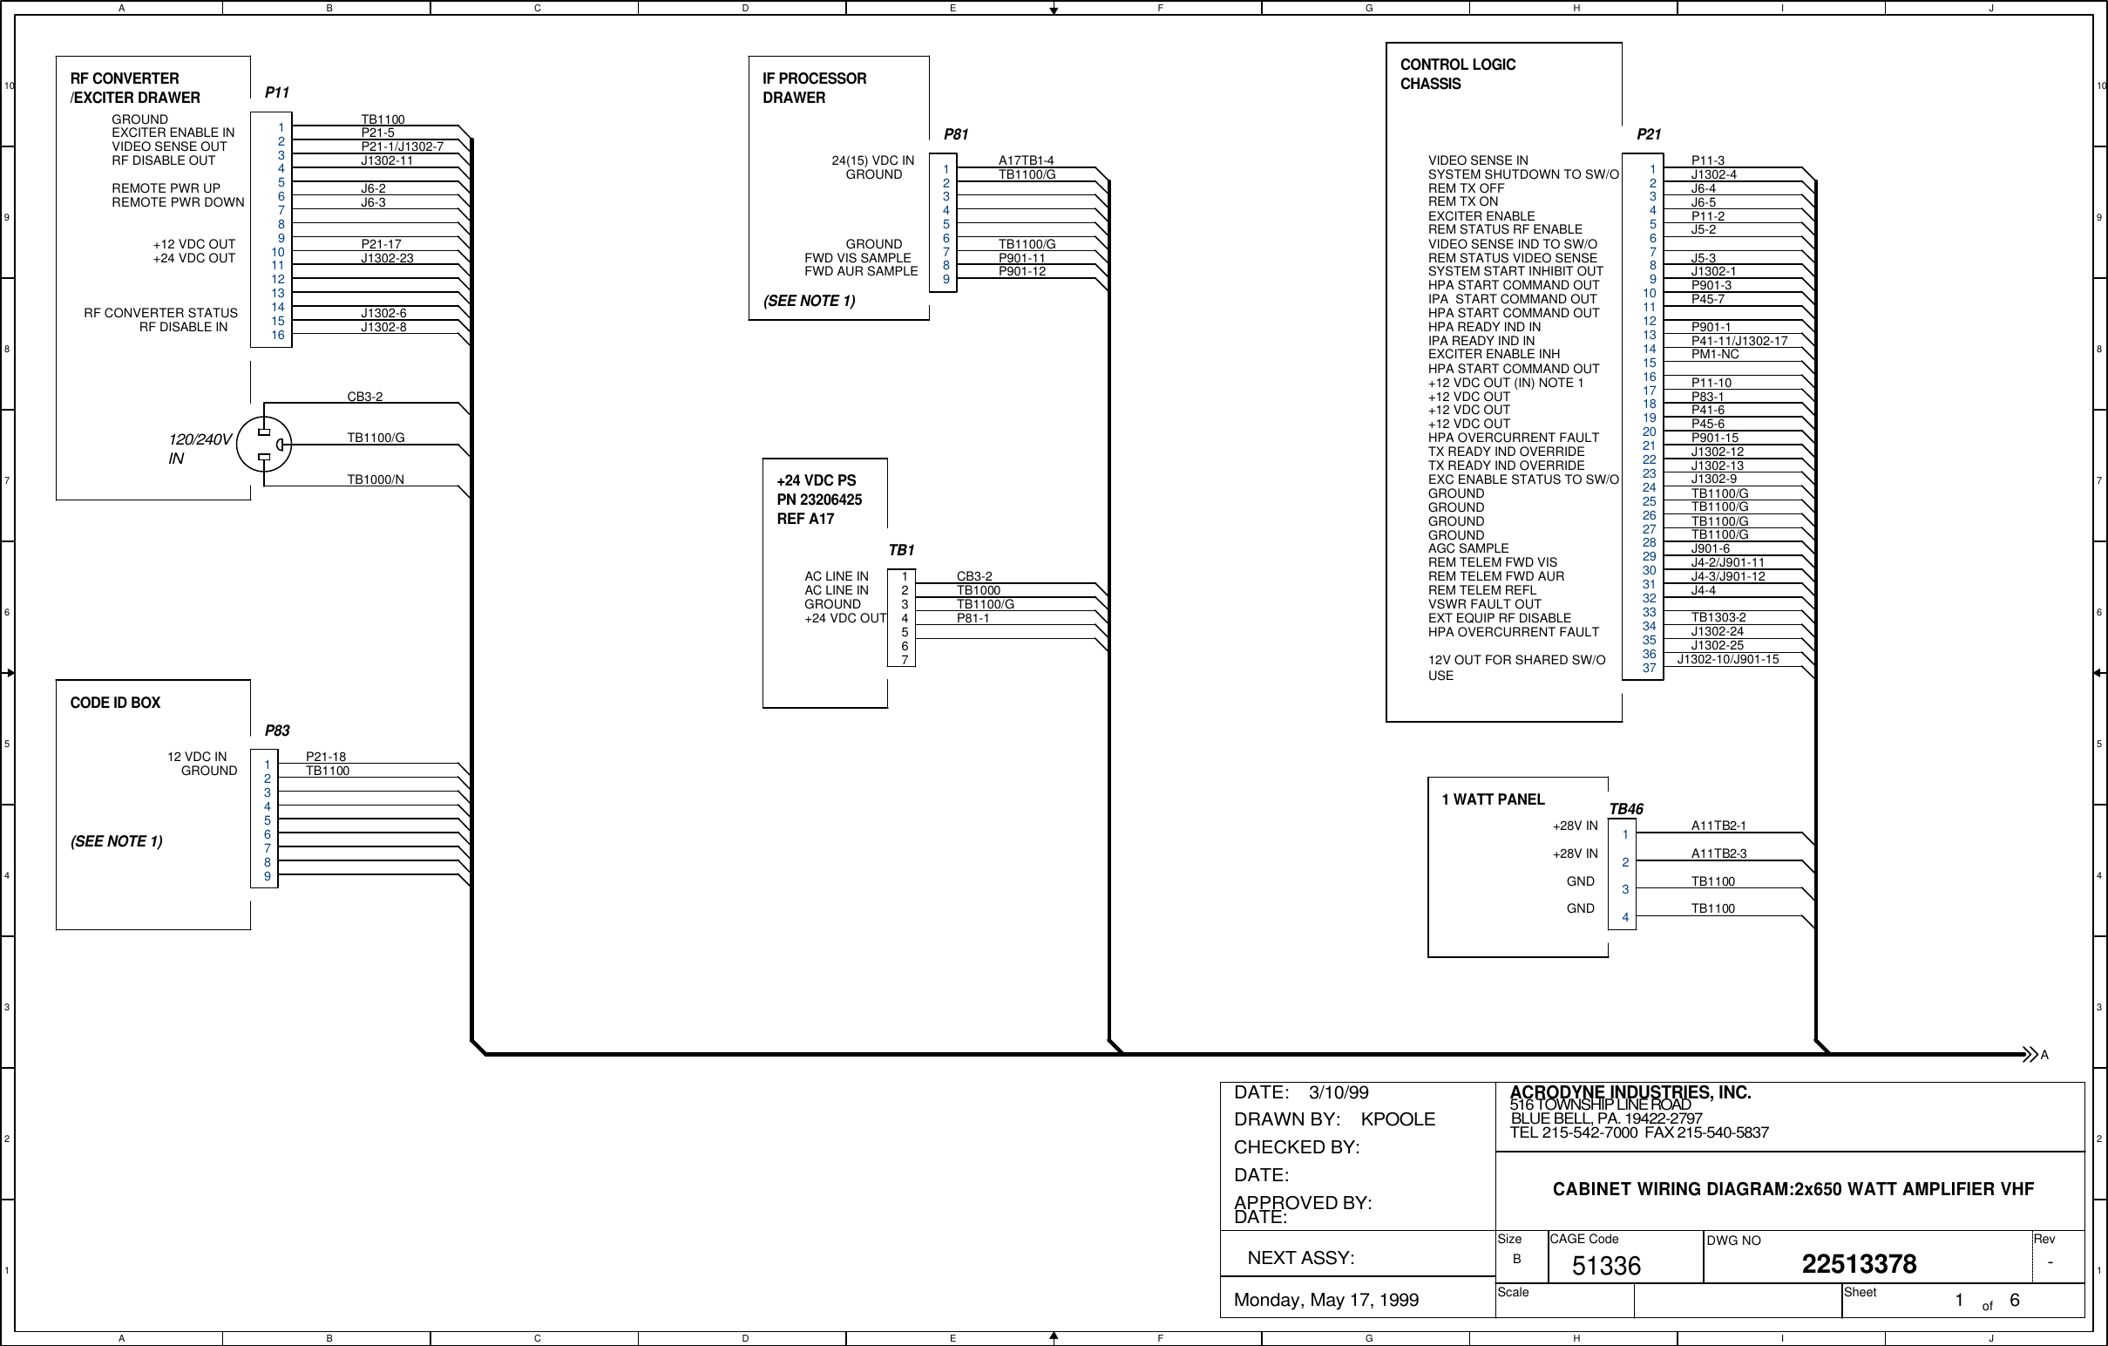Click CAGE Code value 51336
This screenshot has width=2108, height=1346.
1605,1266
